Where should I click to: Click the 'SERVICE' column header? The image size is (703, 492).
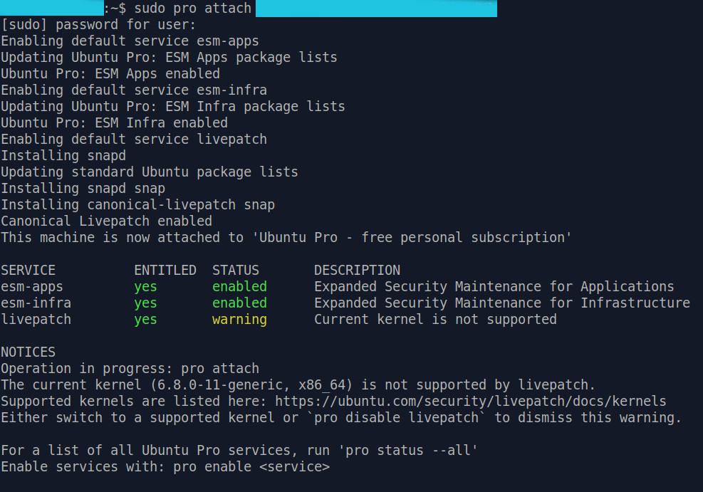click(28, 271)
